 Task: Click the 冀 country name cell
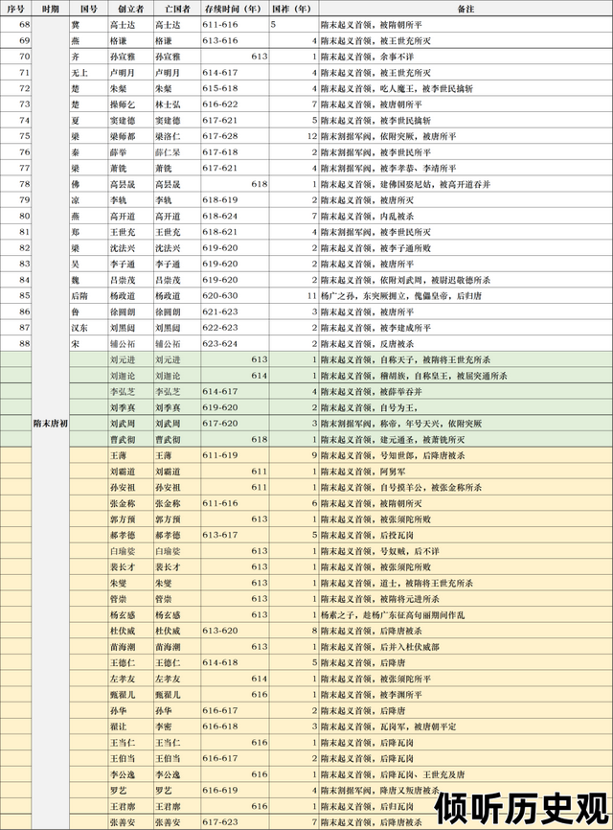coord(89,24)
